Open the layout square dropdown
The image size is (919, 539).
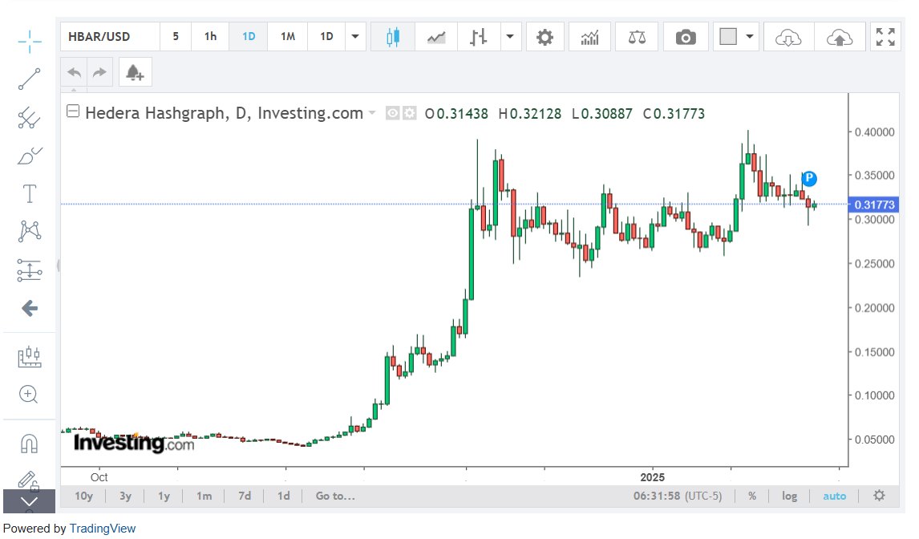pos(736,37)
